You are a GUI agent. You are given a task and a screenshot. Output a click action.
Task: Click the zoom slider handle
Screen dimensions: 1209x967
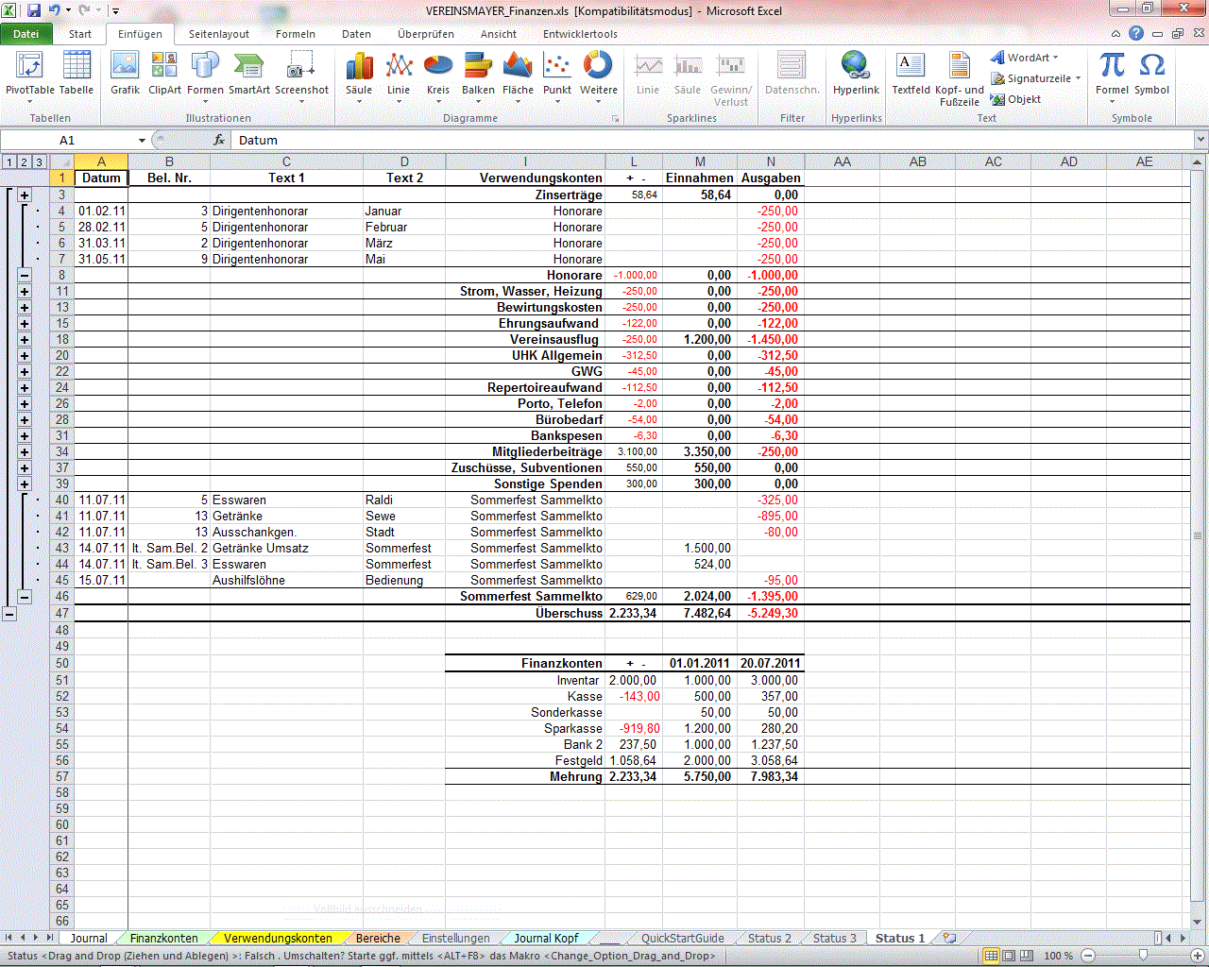[1143, 956]
